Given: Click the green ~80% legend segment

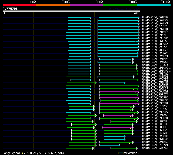Looking at the screenshot, I should 120,5.
